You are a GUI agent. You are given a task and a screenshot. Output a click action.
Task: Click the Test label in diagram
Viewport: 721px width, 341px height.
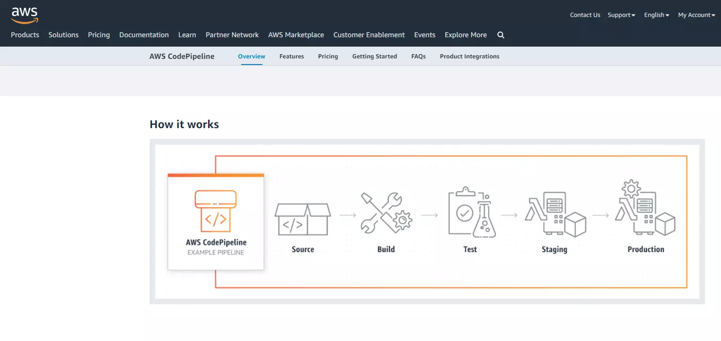coord(470,249)
